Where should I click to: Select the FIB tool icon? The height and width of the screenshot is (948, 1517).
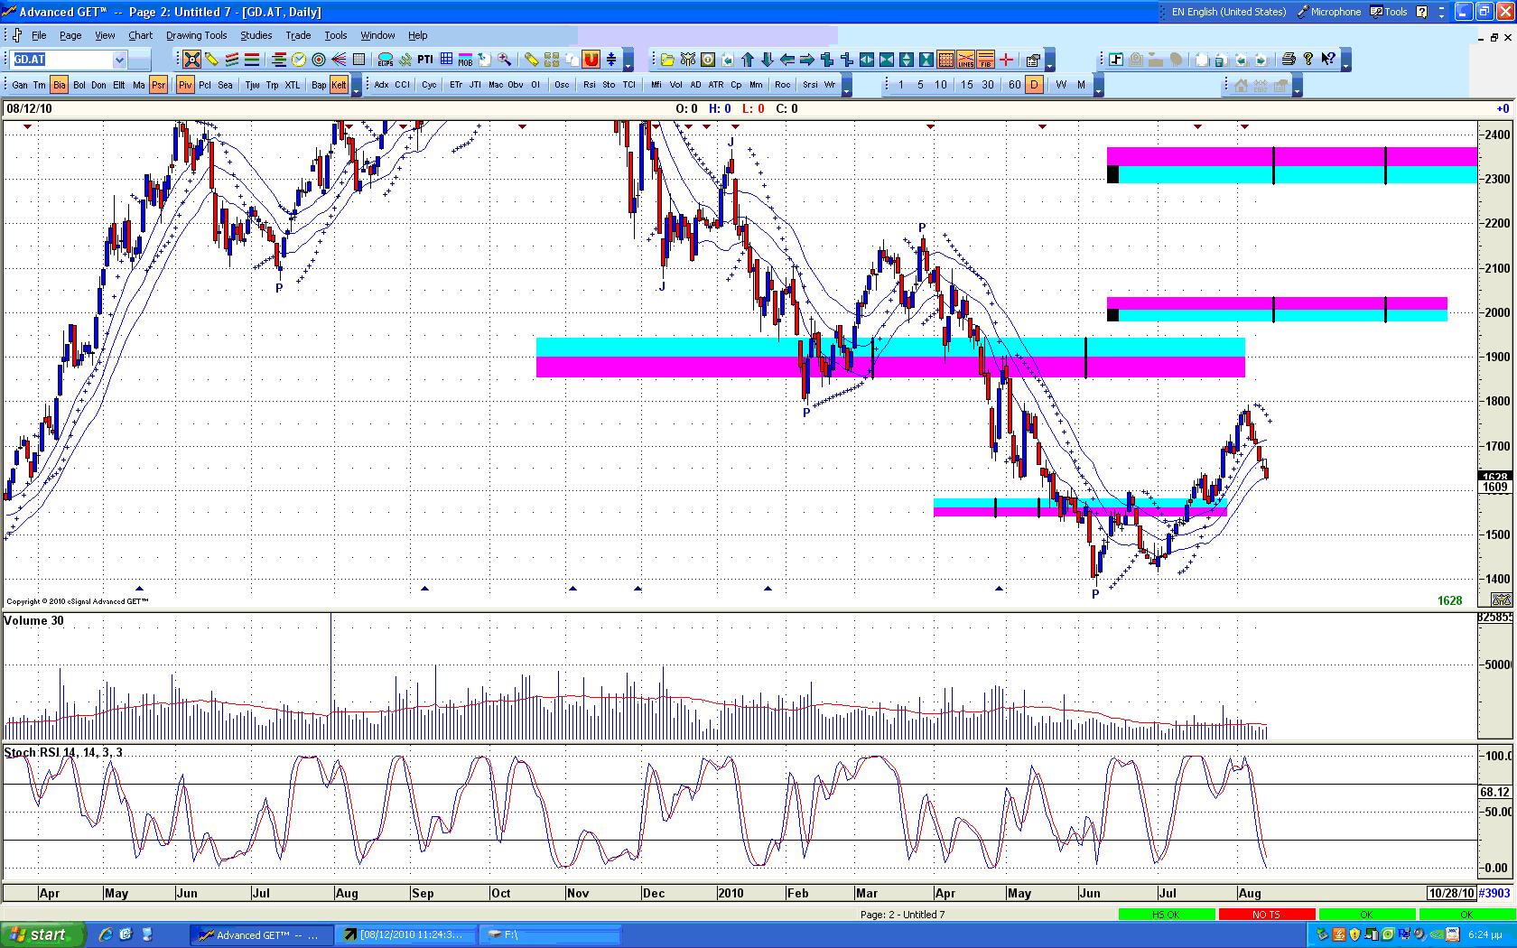(986, 60)
